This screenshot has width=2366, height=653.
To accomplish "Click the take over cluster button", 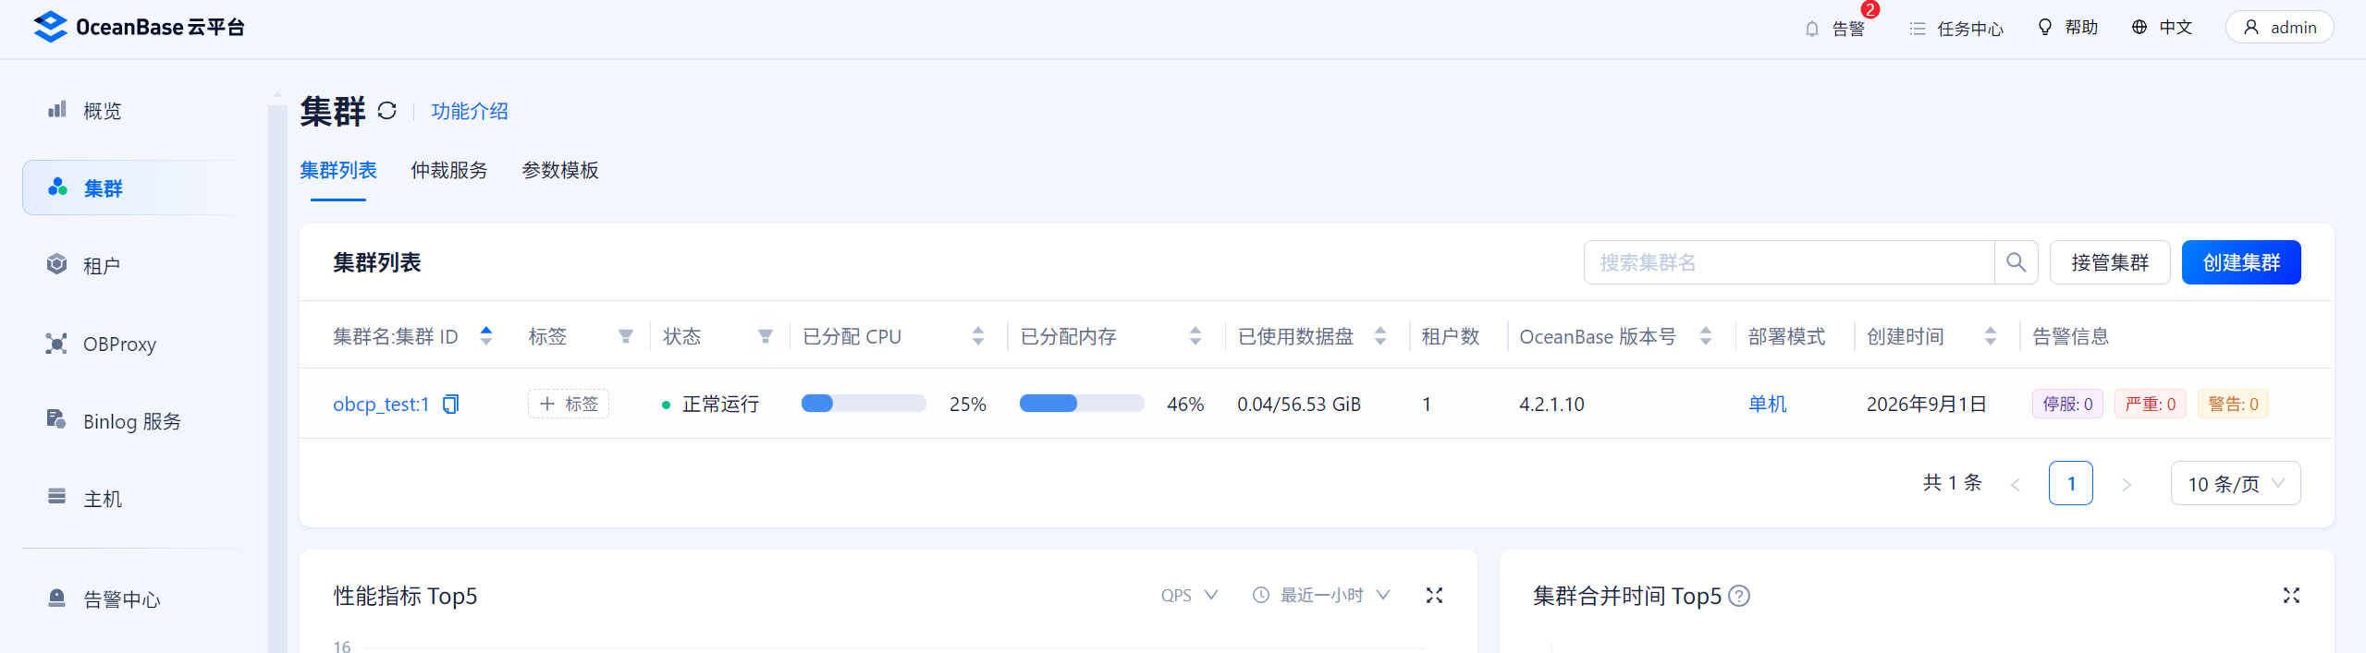I will pos(2110,262).
